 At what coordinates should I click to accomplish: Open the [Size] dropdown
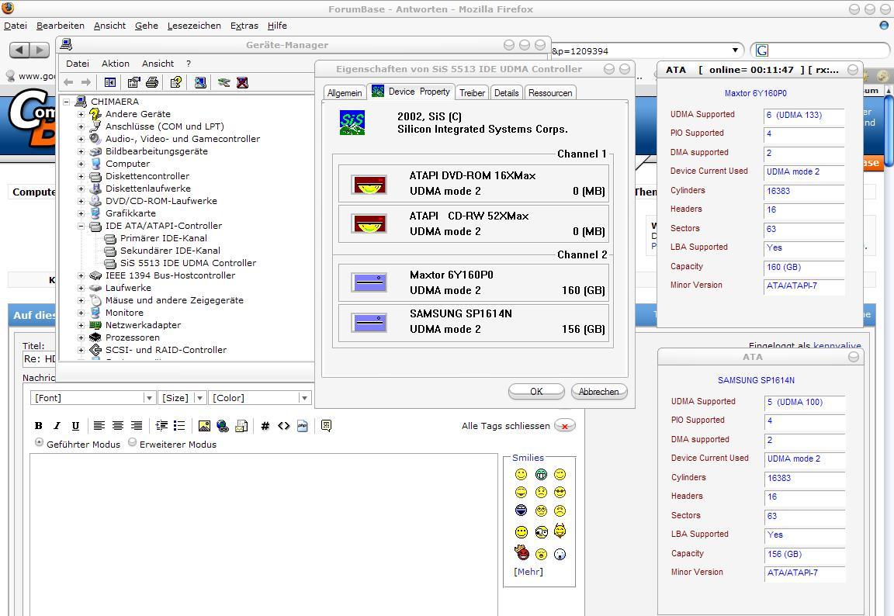click(182, 398)
